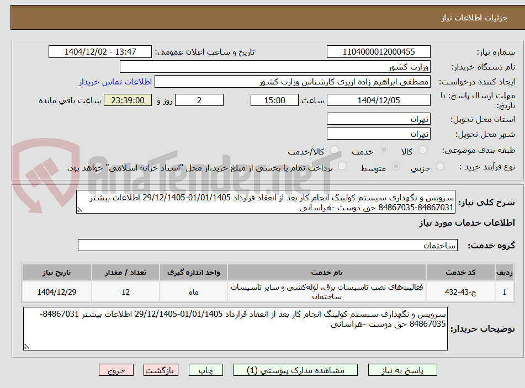The width and height of the screenshot is (525, 388).
Task: Select the 'متوسط' purchase type radio
Action: (396, 166)
